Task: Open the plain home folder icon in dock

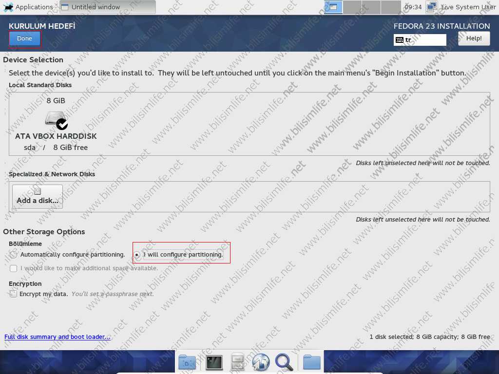Action: (311, 362)
